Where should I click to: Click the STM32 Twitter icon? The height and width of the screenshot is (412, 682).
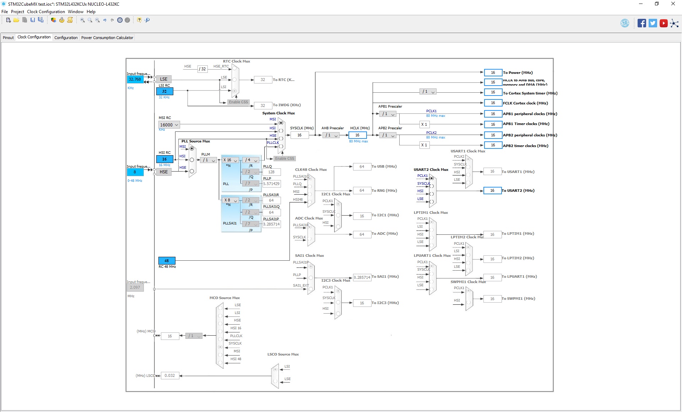coord(653,23)
